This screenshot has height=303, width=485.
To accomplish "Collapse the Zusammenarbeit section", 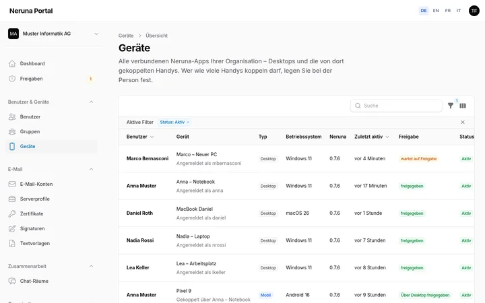I will tap(91, 267).
